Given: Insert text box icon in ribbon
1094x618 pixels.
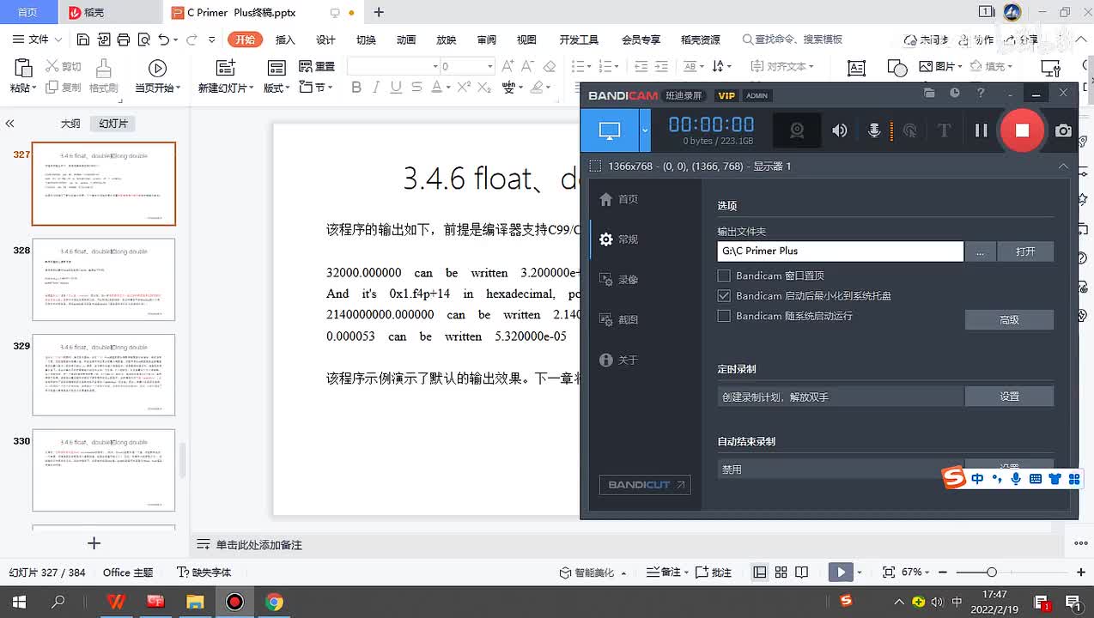Looking at the screenshot, I should (856, 68).
